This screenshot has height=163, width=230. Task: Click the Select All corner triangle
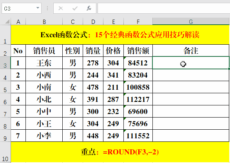pyautogui.click(x=7, y=22)
